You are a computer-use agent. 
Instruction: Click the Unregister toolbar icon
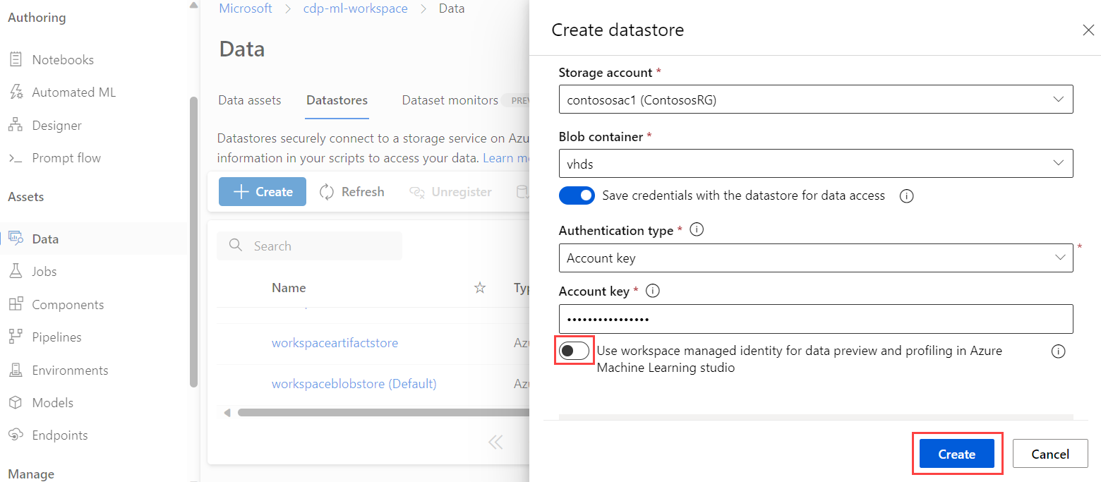(417, 192)
